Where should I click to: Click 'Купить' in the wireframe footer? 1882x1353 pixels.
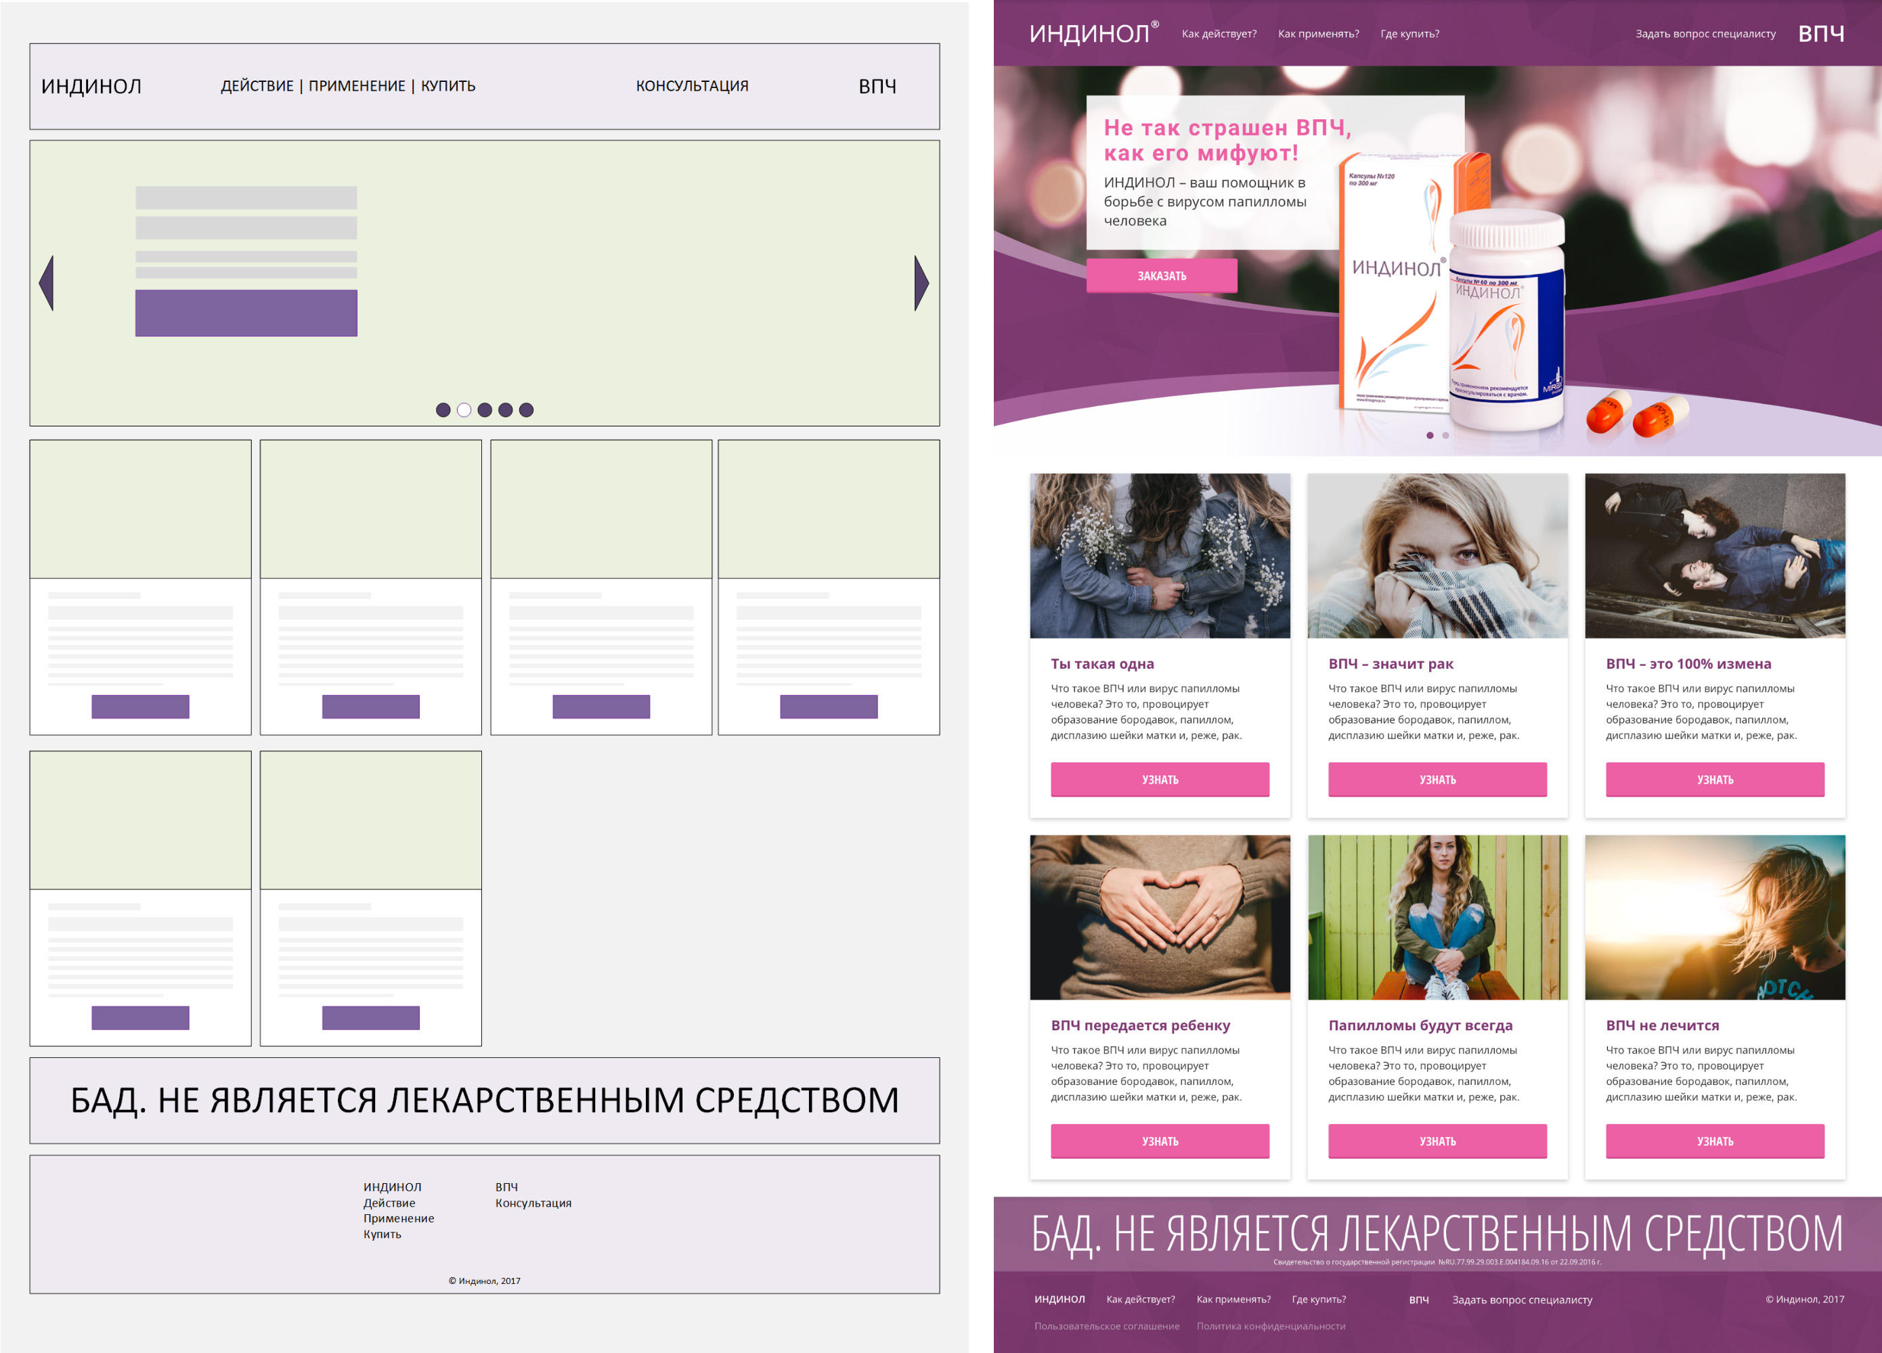[x=382, y=1234]
